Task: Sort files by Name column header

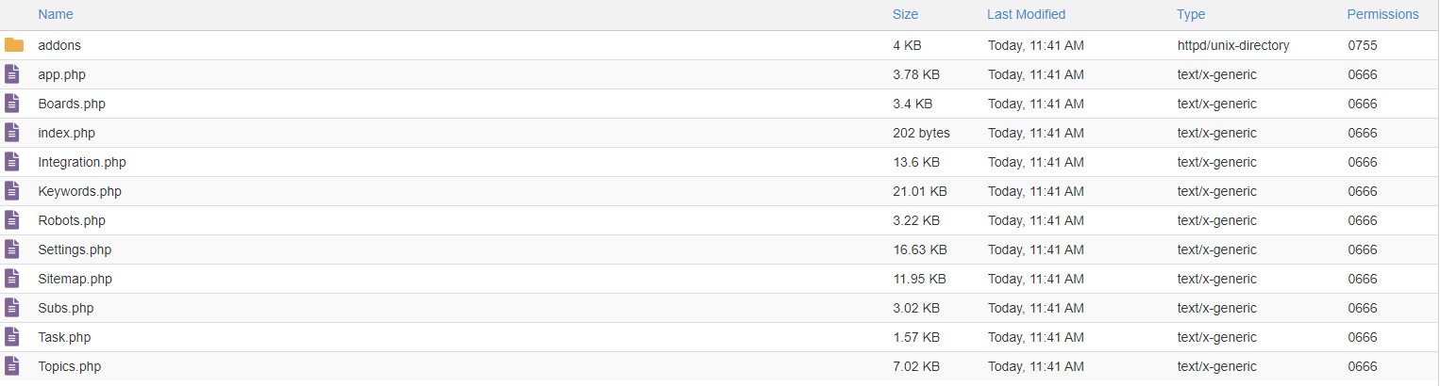Action: point(56,14)
